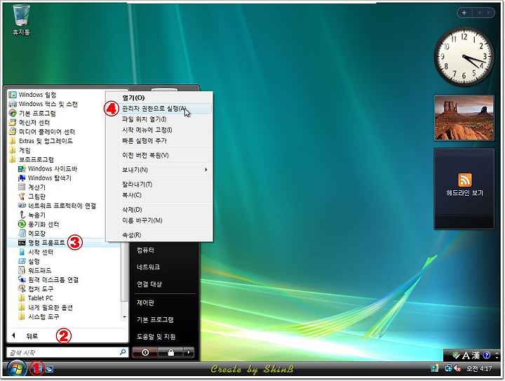Choose 빠른 실행에 추가

[x=159, y=141]
